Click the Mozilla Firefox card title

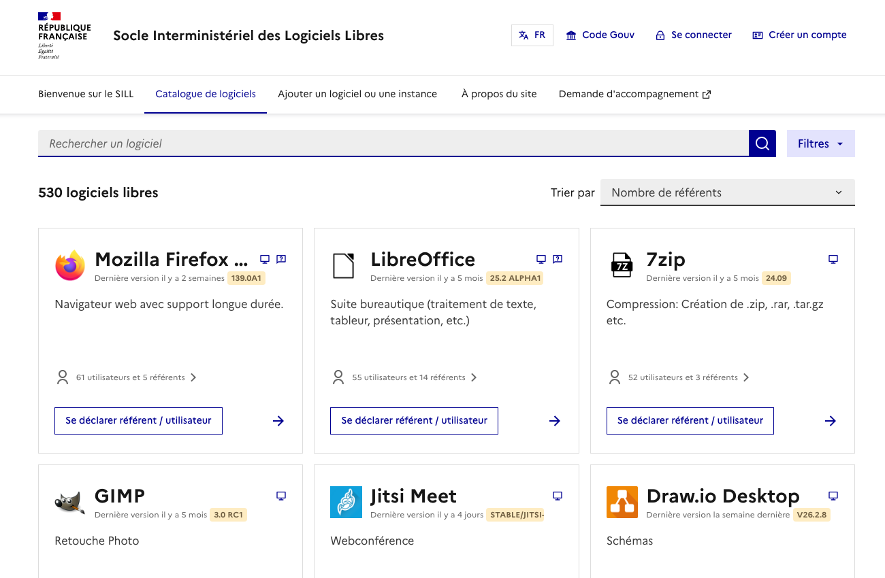[172, 259]
